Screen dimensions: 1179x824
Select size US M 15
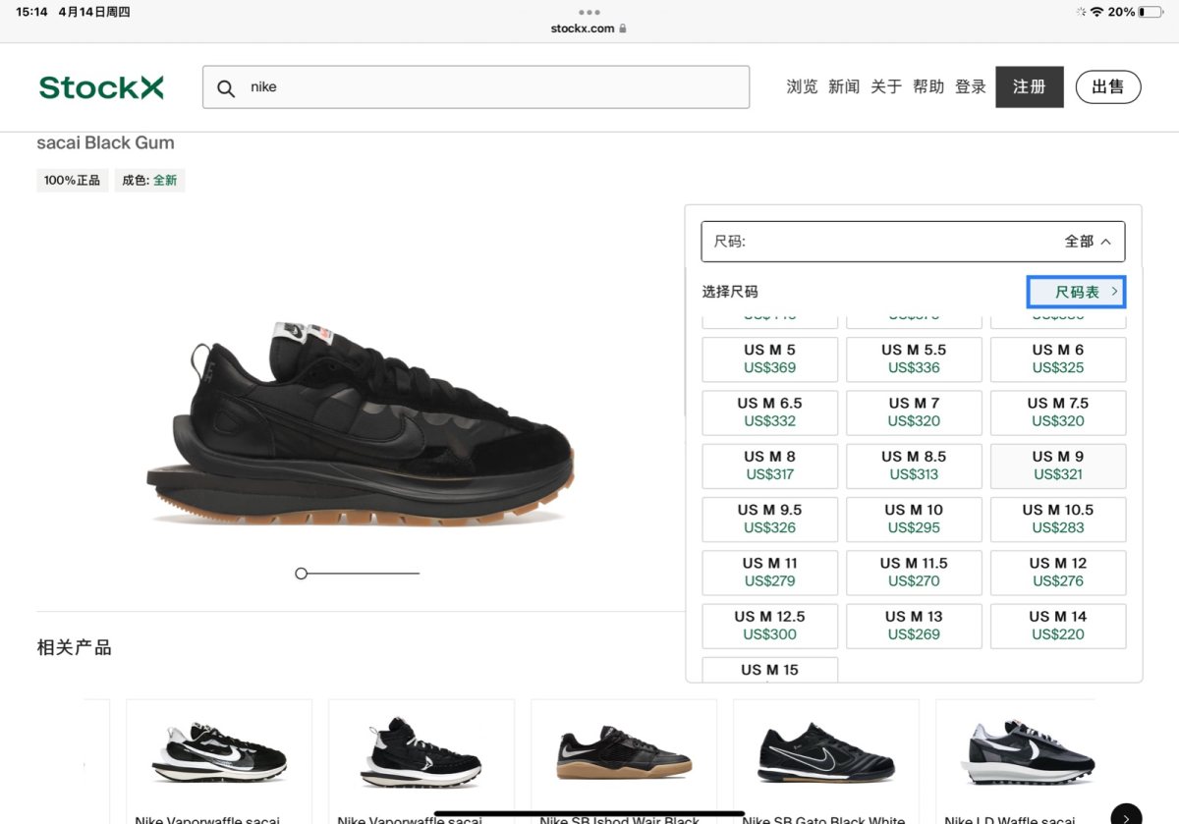770,669
